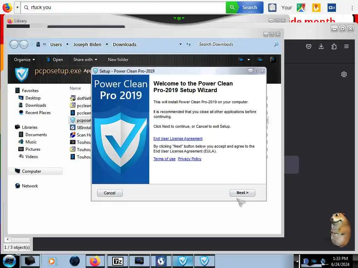358x268 pixels.
Task: Go forward in Explorer navigation
Action: pyautogui.click(x=24, y=44)
